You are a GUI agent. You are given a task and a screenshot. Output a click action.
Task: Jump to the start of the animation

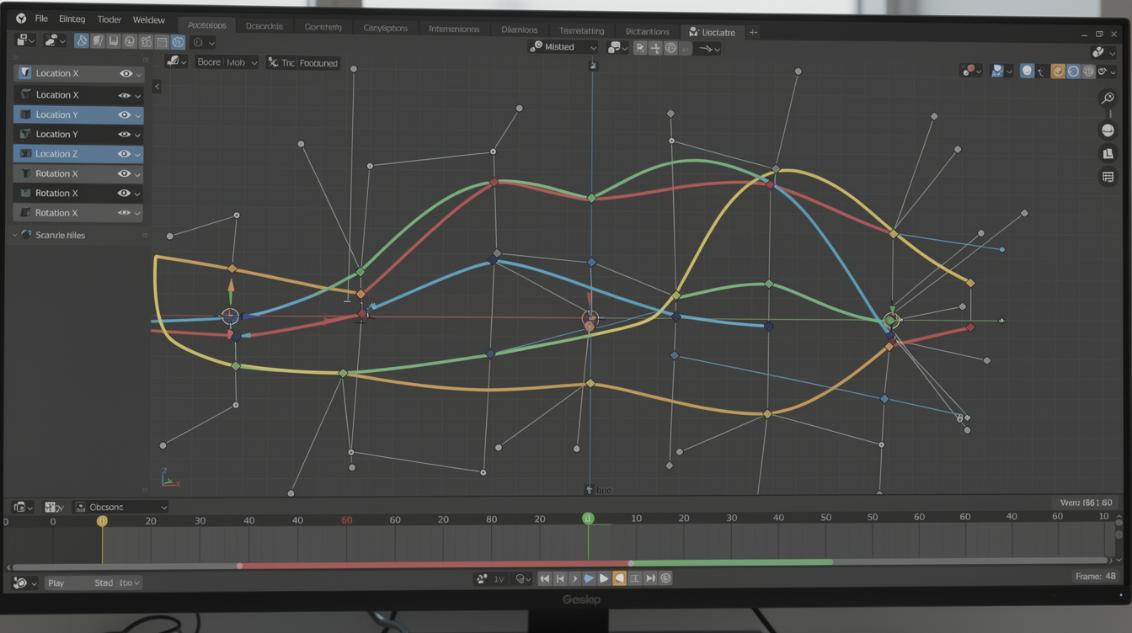[x=544, y=578]
